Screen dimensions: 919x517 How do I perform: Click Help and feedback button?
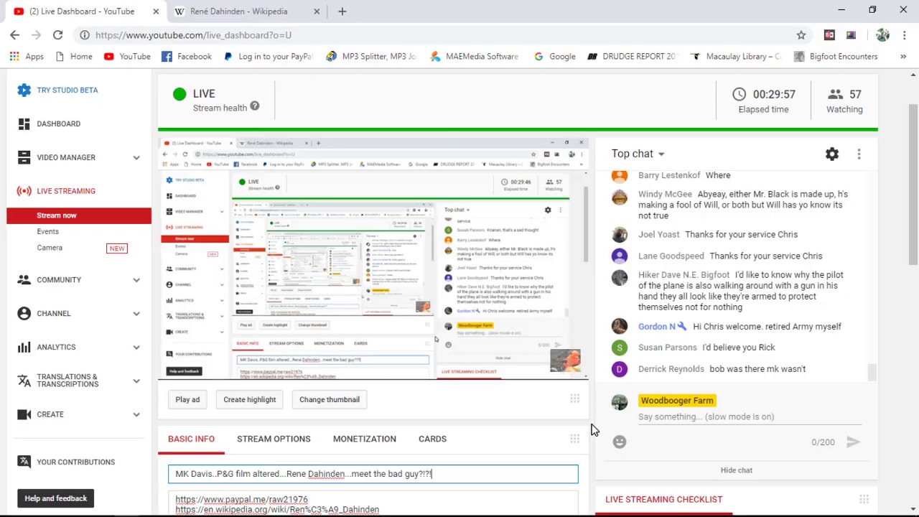[56, 498]
